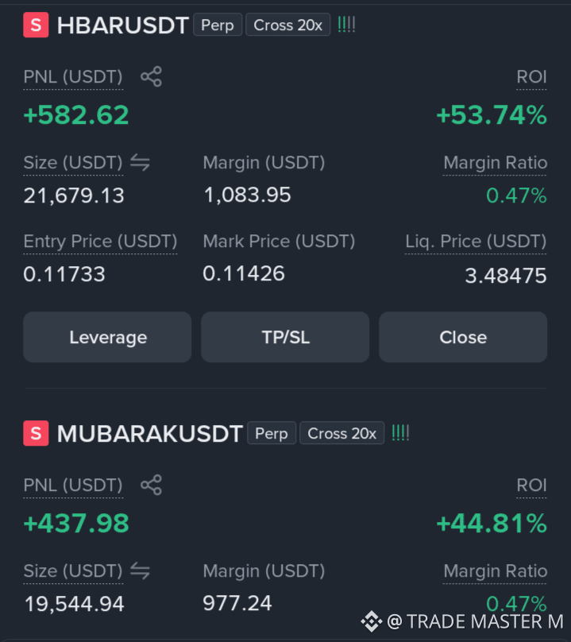This screenshot has height=642, width=571.
Task: Open the HBARUSDT pair title
Action: [123, 25]
